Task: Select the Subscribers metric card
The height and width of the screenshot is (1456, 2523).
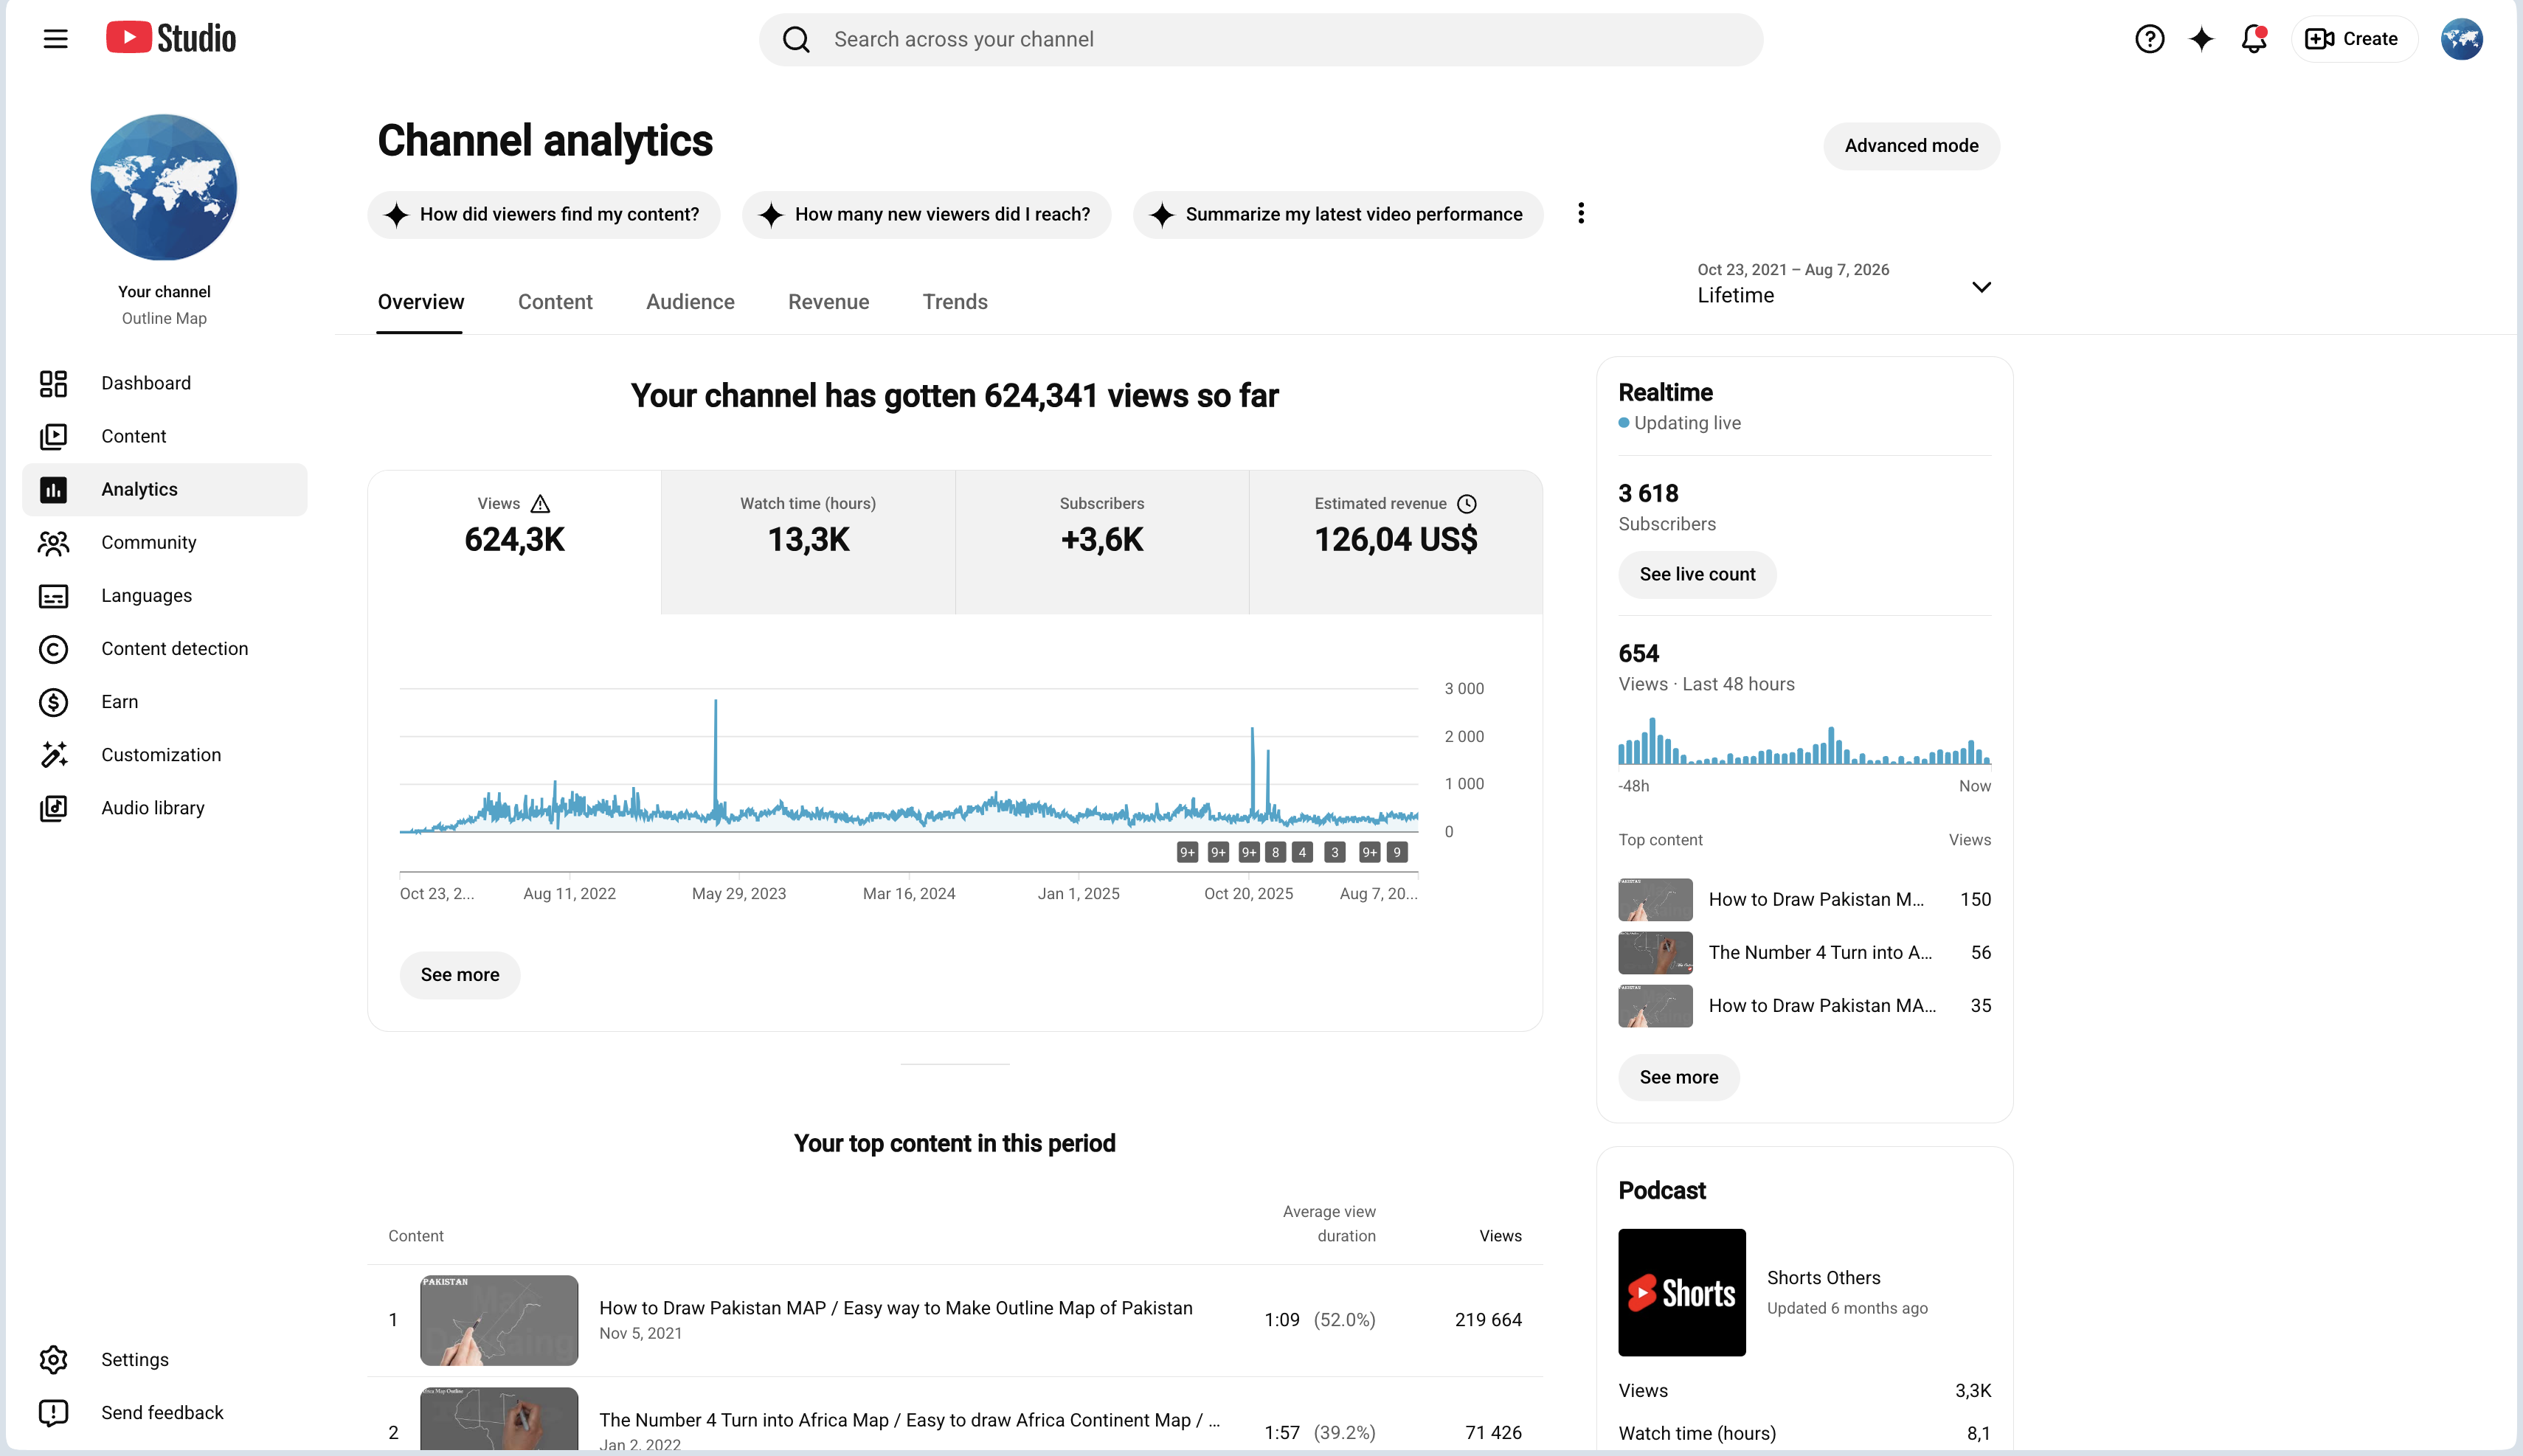Action: [1102, 542]
